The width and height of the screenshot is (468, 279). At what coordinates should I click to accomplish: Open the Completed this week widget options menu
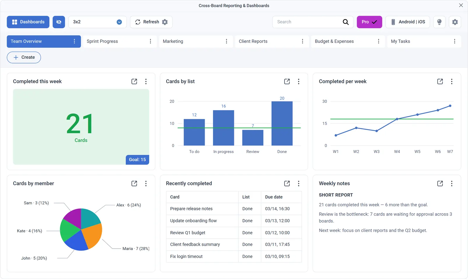pyautogui.click(x=146, y=81)
